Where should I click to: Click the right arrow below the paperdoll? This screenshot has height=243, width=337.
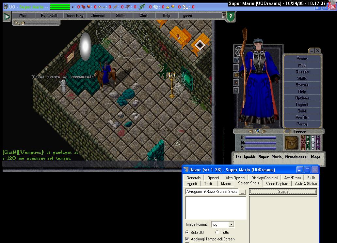click(x=264, y=131)
